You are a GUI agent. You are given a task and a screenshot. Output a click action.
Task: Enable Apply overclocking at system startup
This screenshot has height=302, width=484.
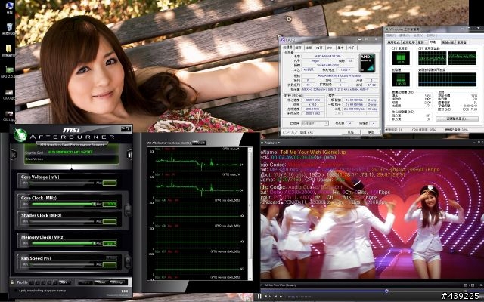pyautogui.click(x=16, y=291)
